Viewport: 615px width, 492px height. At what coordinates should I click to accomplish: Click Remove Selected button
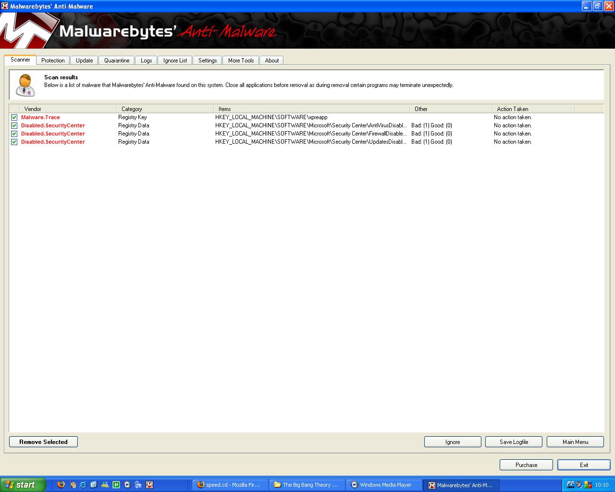(x=43, y=442)
